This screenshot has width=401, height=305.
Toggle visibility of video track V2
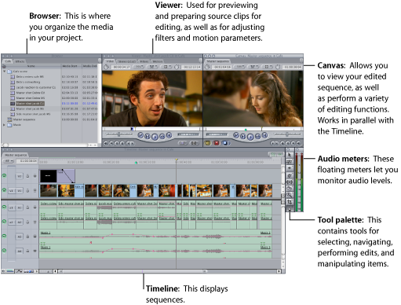pos(4,176)
